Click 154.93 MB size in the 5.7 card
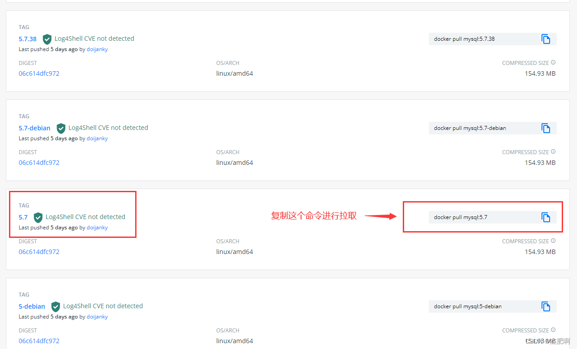The width and height of the screenshot is (577, 349). 540,252
